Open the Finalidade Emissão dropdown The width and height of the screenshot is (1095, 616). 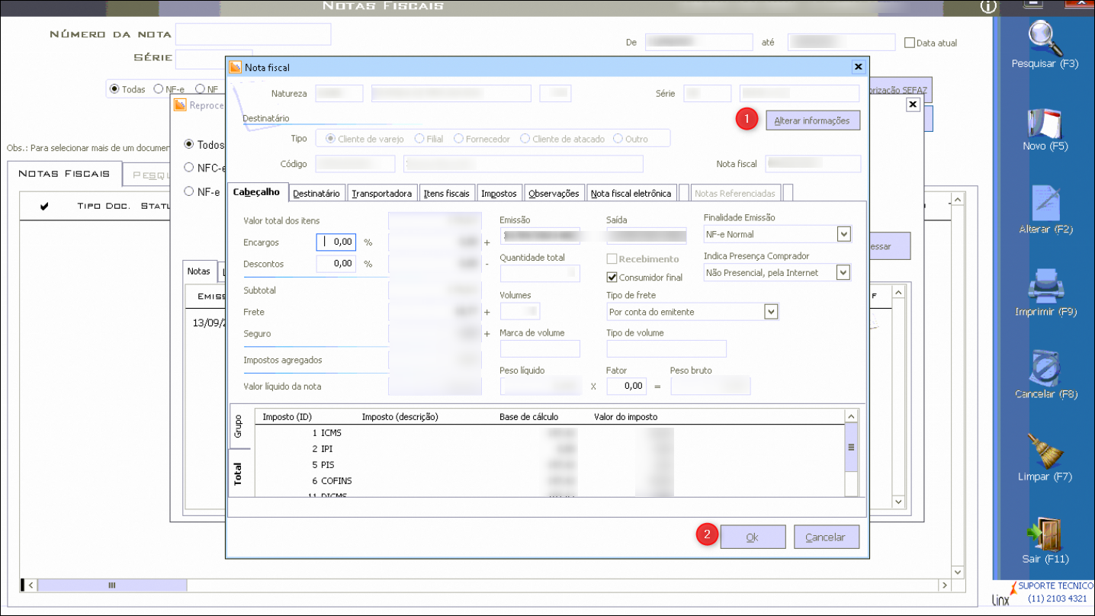click(843, 234)
